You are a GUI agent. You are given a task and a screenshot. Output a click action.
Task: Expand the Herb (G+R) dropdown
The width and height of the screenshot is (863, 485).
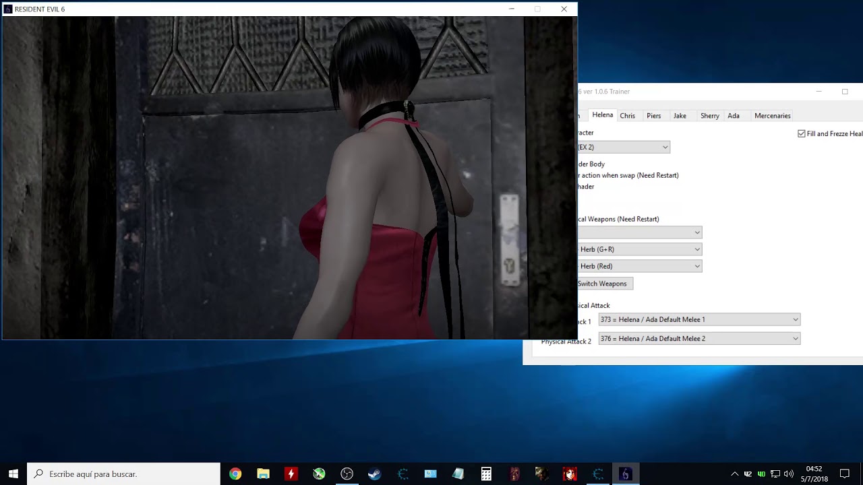(639, 249)
